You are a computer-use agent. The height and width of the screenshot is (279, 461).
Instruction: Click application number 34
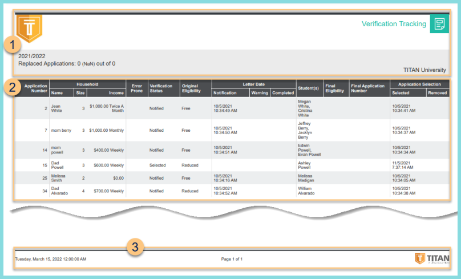(45, 191)
